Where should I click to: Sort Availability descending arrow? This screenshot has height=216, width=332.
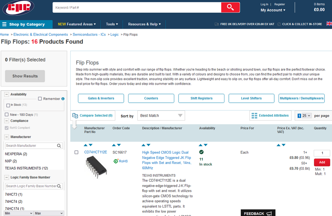click(x=206, y=145)
